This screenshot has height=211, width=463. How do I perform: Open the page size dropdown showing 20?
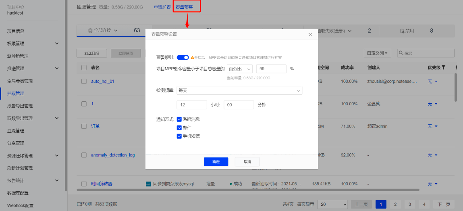click(x=332, y=204)
